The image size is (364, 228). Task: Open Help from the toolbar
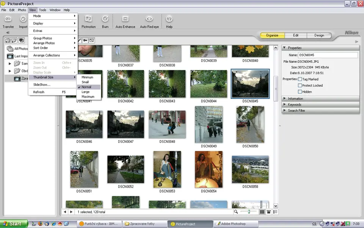point(169,19)
